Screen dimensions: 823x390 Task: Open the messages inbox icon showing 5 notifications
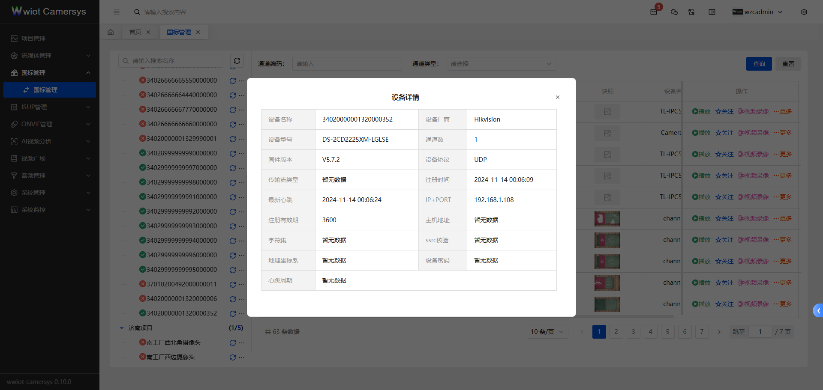point(654,12)
